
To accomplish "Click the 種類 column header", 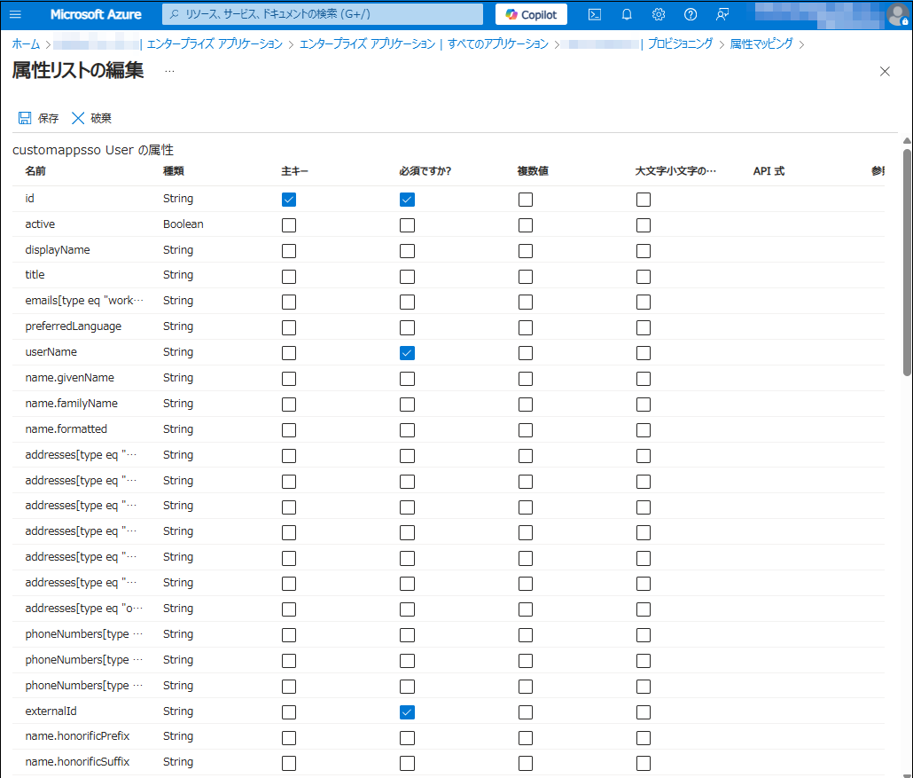I will (174, 170).
